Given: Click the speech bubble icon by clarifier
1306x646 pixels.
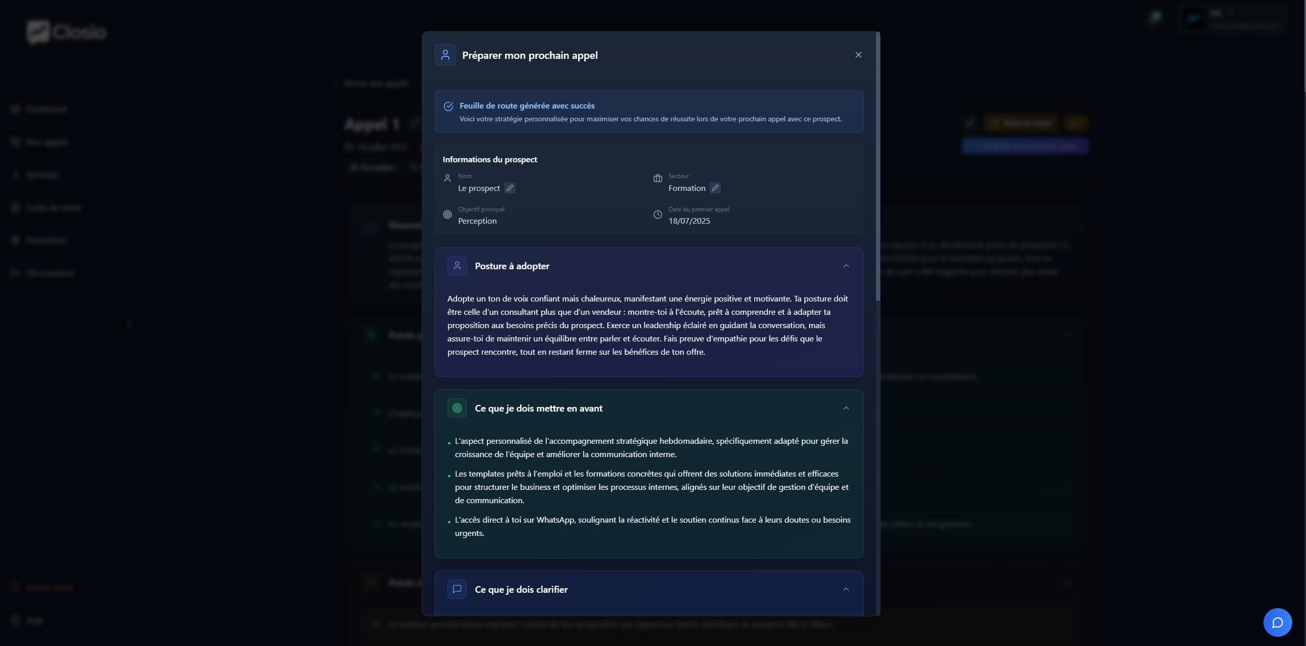Looking at the screenshot, I should pyautogui.click(x=457, y=589).
